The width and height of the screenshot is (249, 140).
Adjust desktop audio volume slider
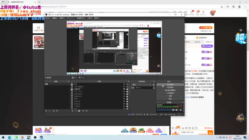pyautogui.click(x=166, y=110)
